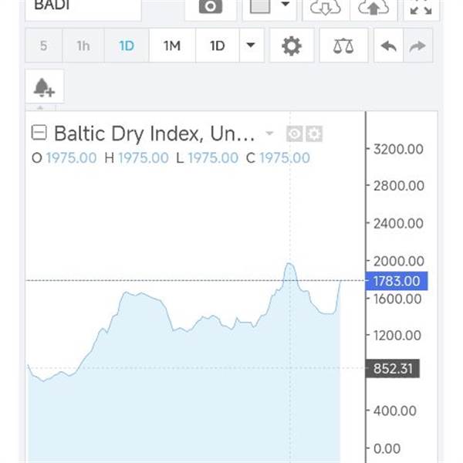Take a chart snapshot with camera icon
This screenshot has width=463, height=463.
(210, 7)
